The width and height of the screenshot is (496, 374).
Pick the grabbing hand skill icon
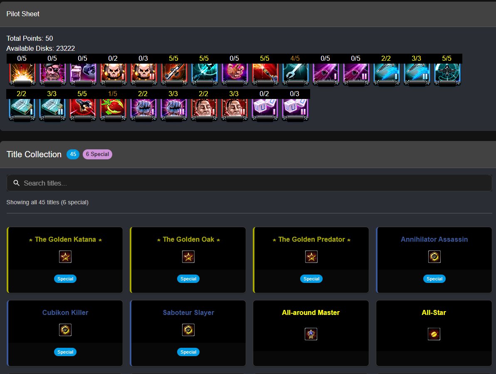[x=234, y=74]
